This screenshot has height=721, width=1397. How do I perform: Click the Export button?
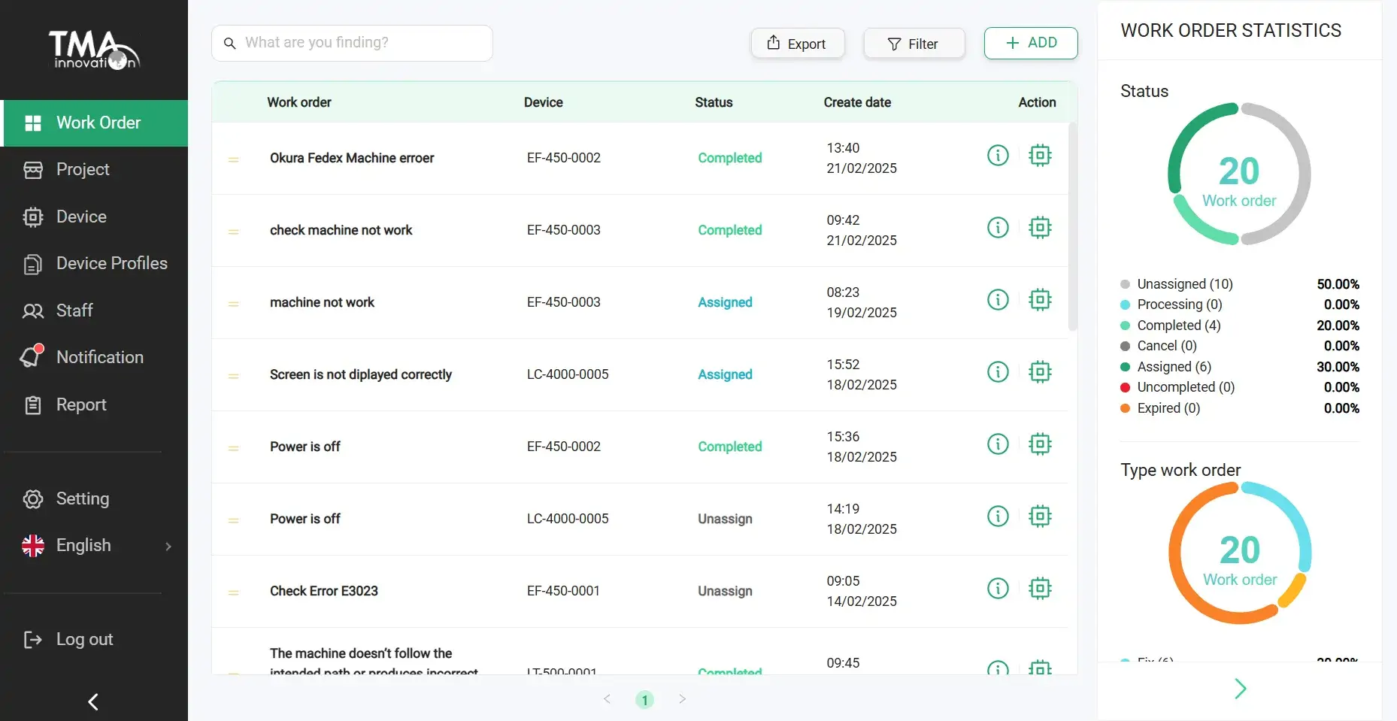pyautogui.click(x=797, y=44)
